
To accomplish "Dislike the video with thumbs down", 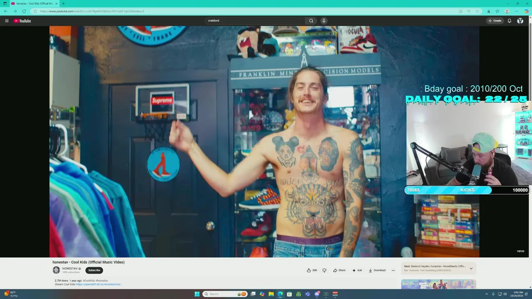I will coord(325,270).
